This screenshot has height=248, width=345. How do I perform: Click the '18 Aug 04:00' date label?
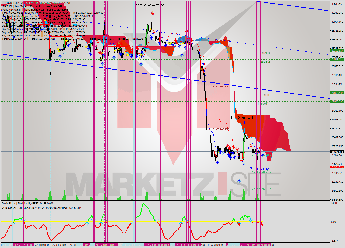[215, 245]
